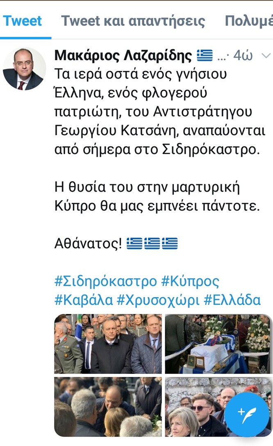Viewport: 273px width, 446px height.
Task: View the photo of officials in uniform
Action: click(x=108, y=344)
